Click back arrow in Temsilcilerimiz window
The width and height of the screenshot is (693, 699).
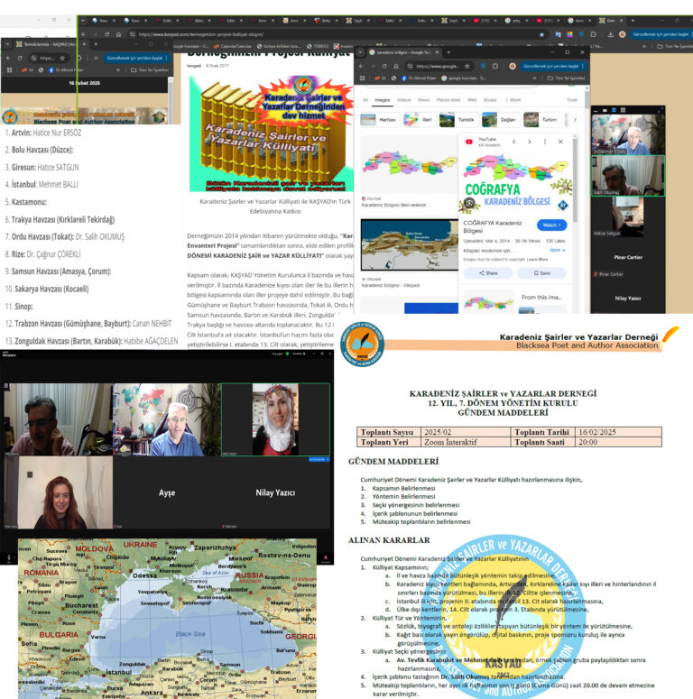[x=8, y=58]
